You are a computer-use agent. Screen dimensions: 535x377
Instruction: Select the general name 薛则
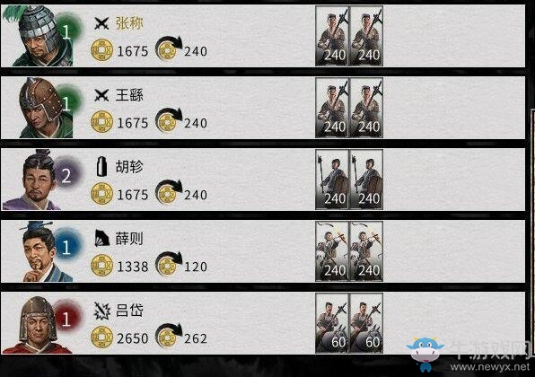[129, 239]
